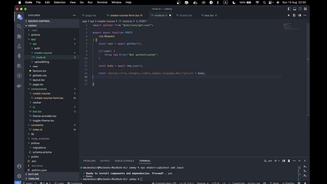Split the terminal panel
327x184 pixels.
(284, 161)
